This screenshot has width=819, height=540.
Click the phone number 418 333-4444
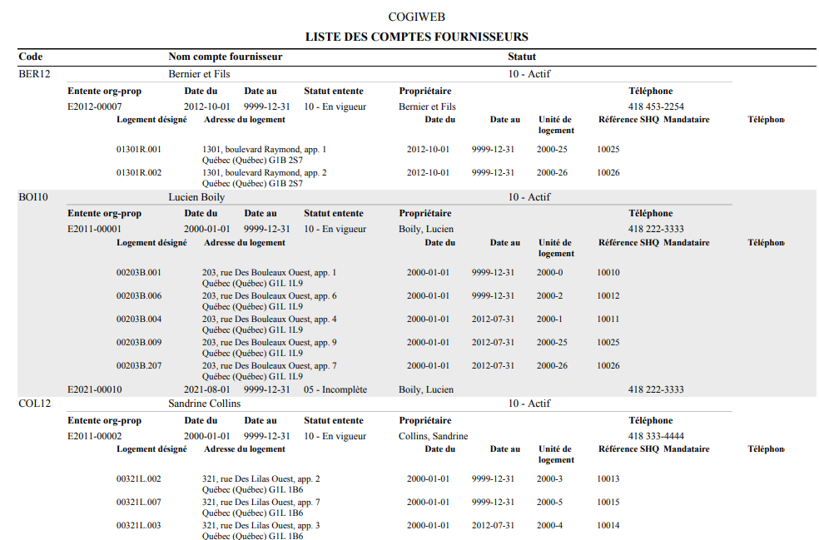[656, 436]
